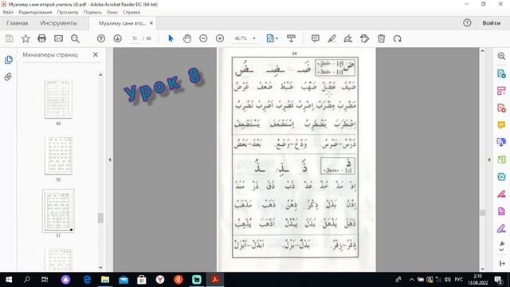Switch to the Инструменты tab

click(58, 23)
